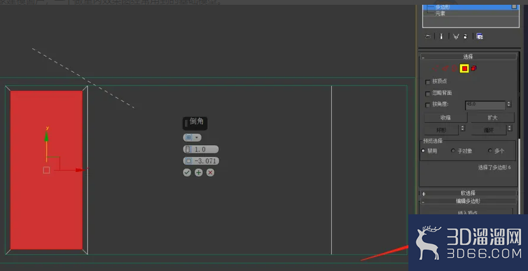This screenshot has height=271, width=528.
Task: Click 环形 ring selection button
Action: pos(441,130)
